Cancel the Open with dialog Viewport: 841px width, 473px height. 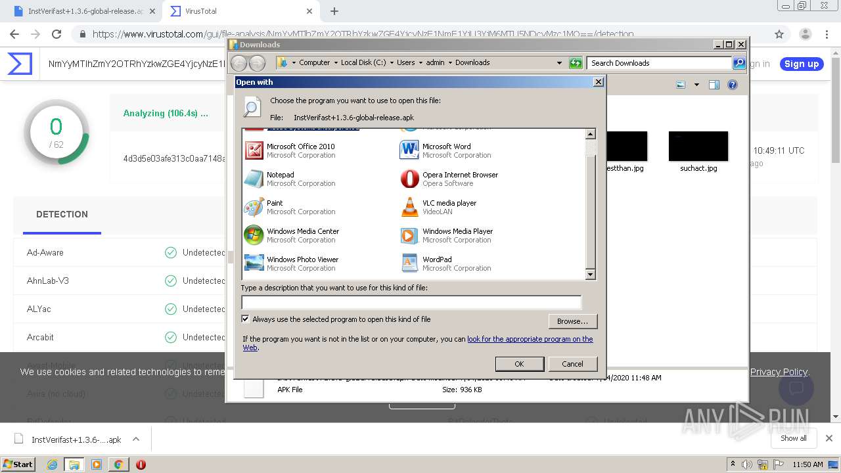coord(572,364)
